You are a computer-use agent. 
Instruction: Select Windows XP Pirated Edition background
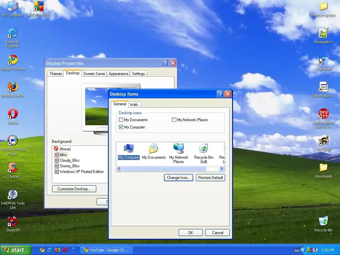point(79,172)
